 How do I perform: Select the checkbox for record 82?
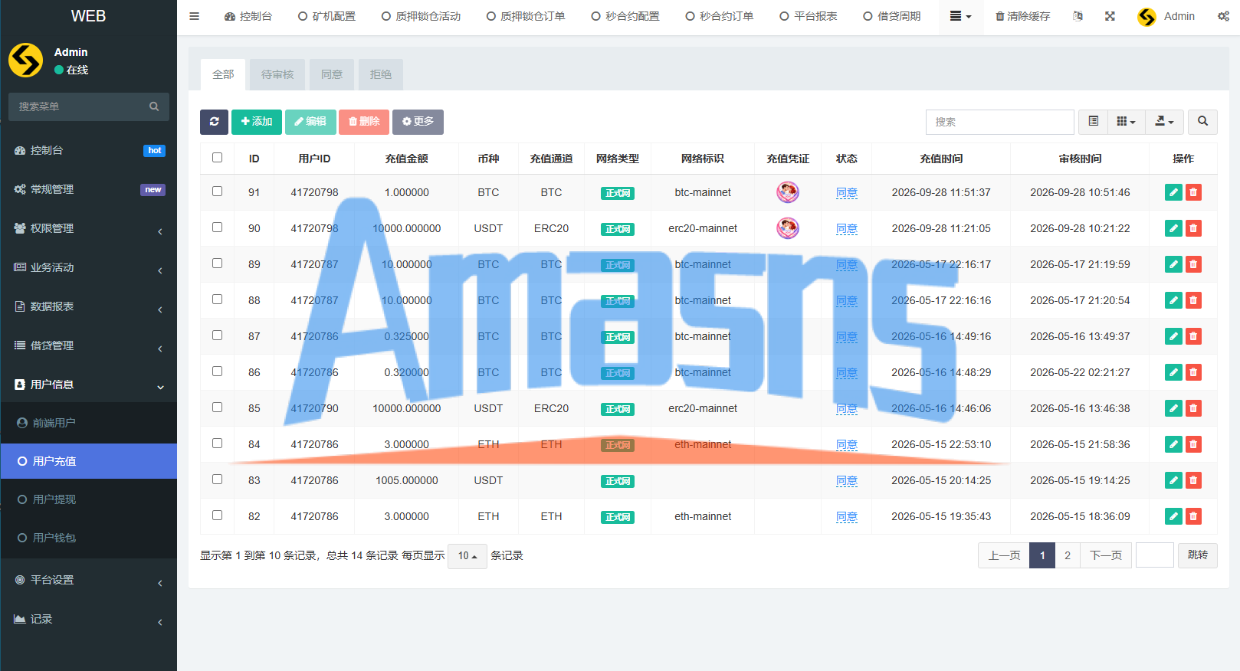(x=218, y=516)
